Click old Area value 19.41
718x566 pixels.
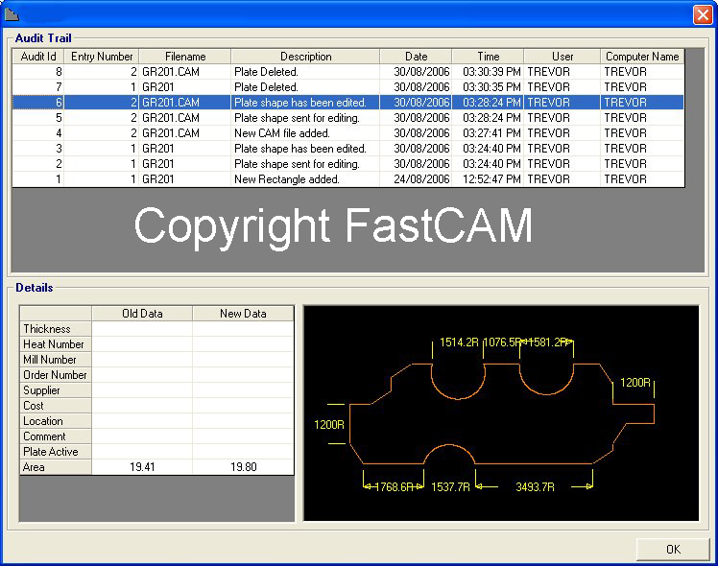[142, 467]
